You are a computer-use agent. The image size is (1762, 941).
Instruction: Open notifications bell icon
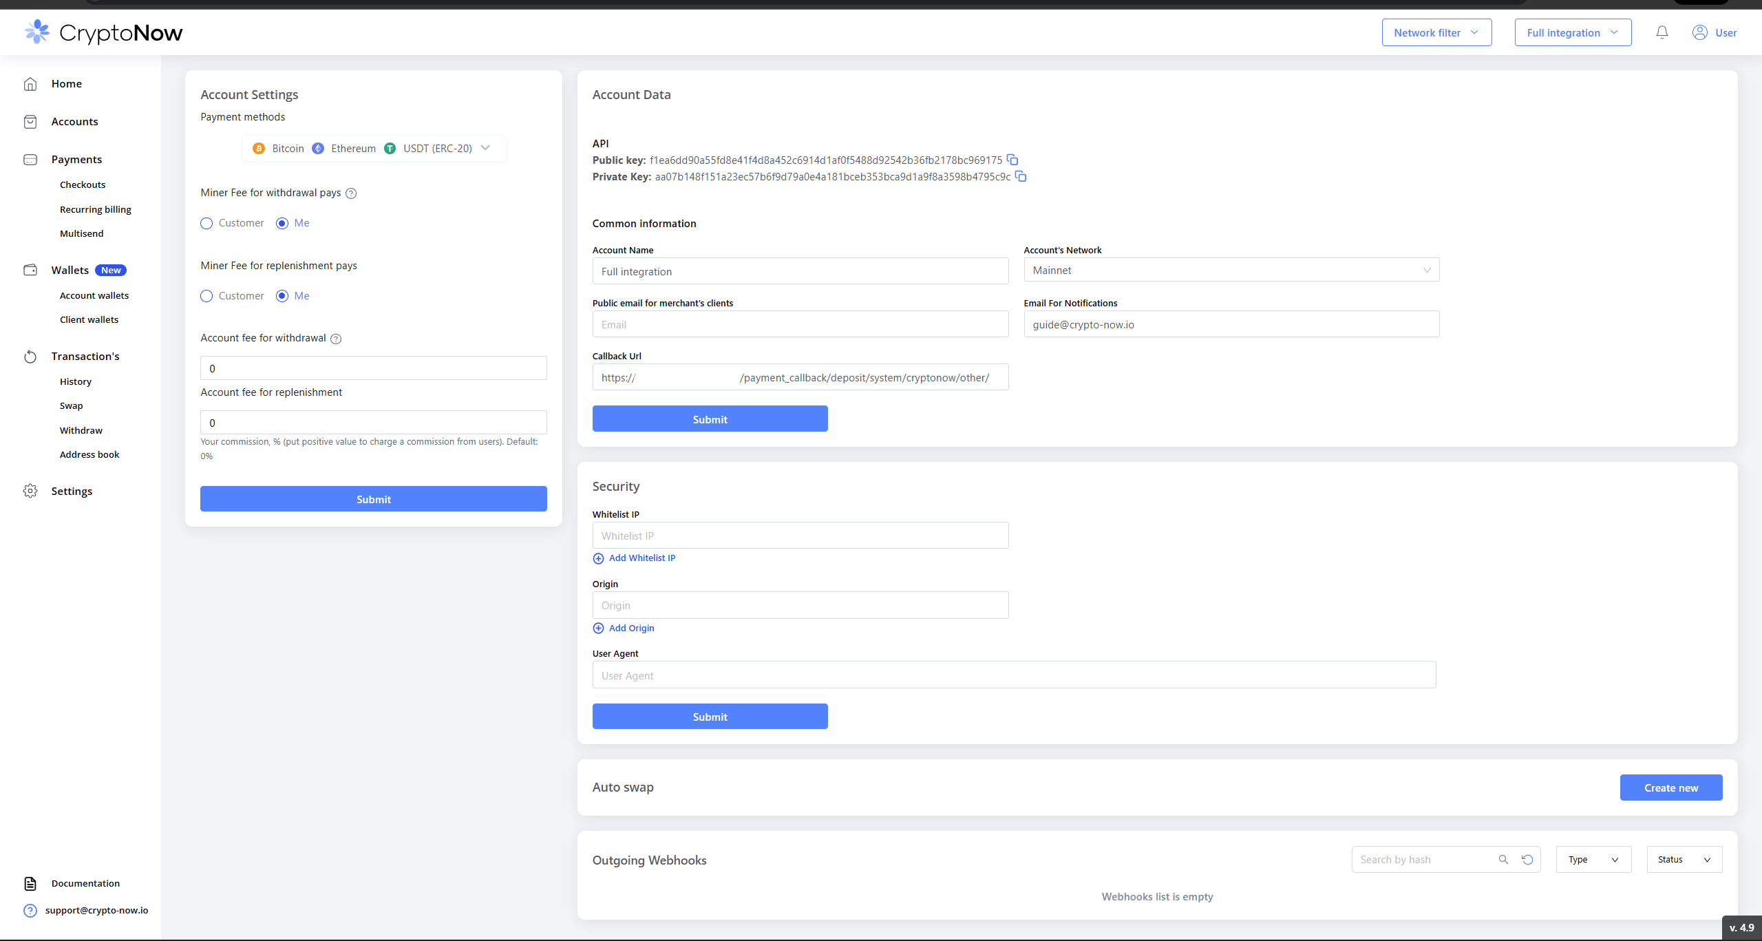[x=1662, y=32]
